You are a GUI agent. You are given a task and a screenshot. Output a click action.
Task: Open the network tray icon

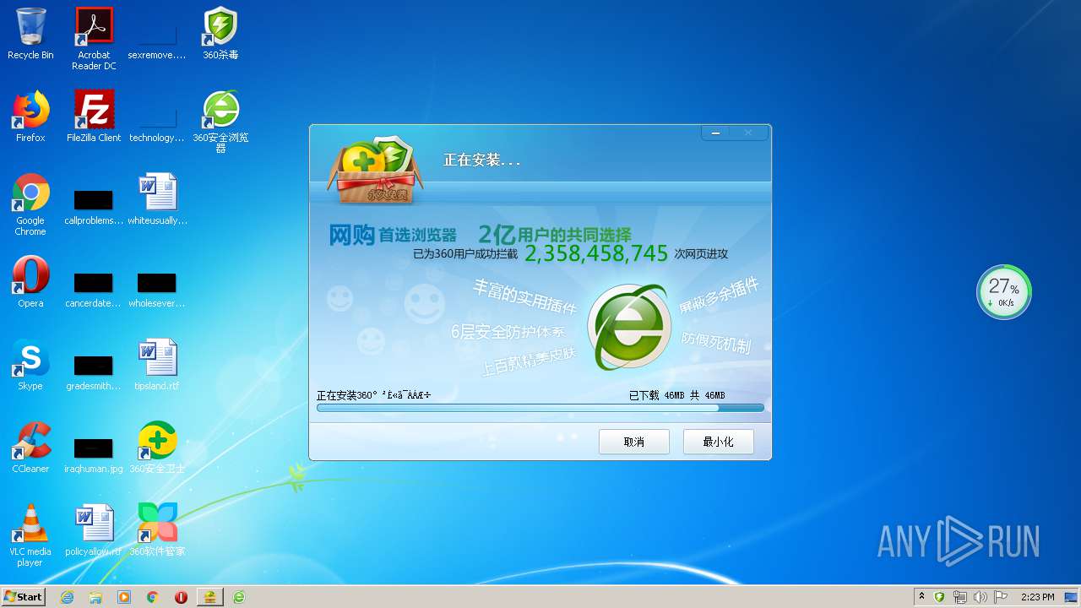point(960,597)
